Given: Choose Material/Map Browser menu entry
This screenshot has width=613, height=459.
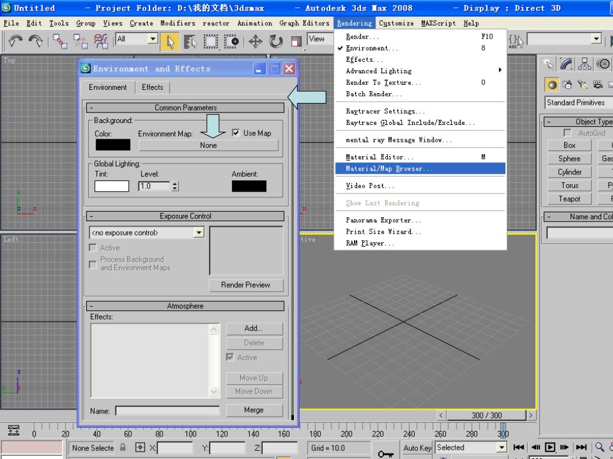Looking at the screenshot, I should tap(420, 169).
